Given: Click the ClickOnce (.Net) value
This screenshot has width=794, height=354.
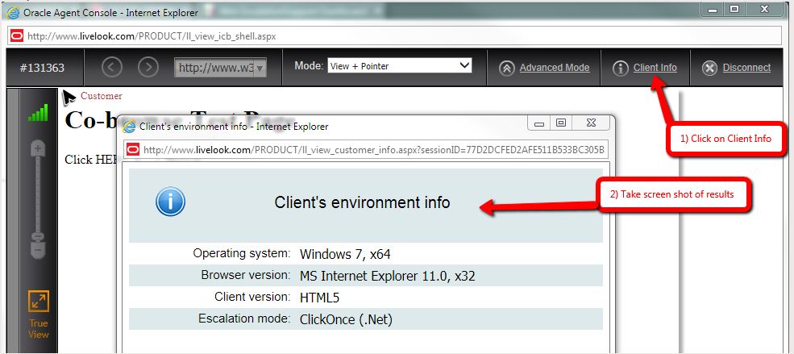Looking at the screenshot, I should pos(346,319).
